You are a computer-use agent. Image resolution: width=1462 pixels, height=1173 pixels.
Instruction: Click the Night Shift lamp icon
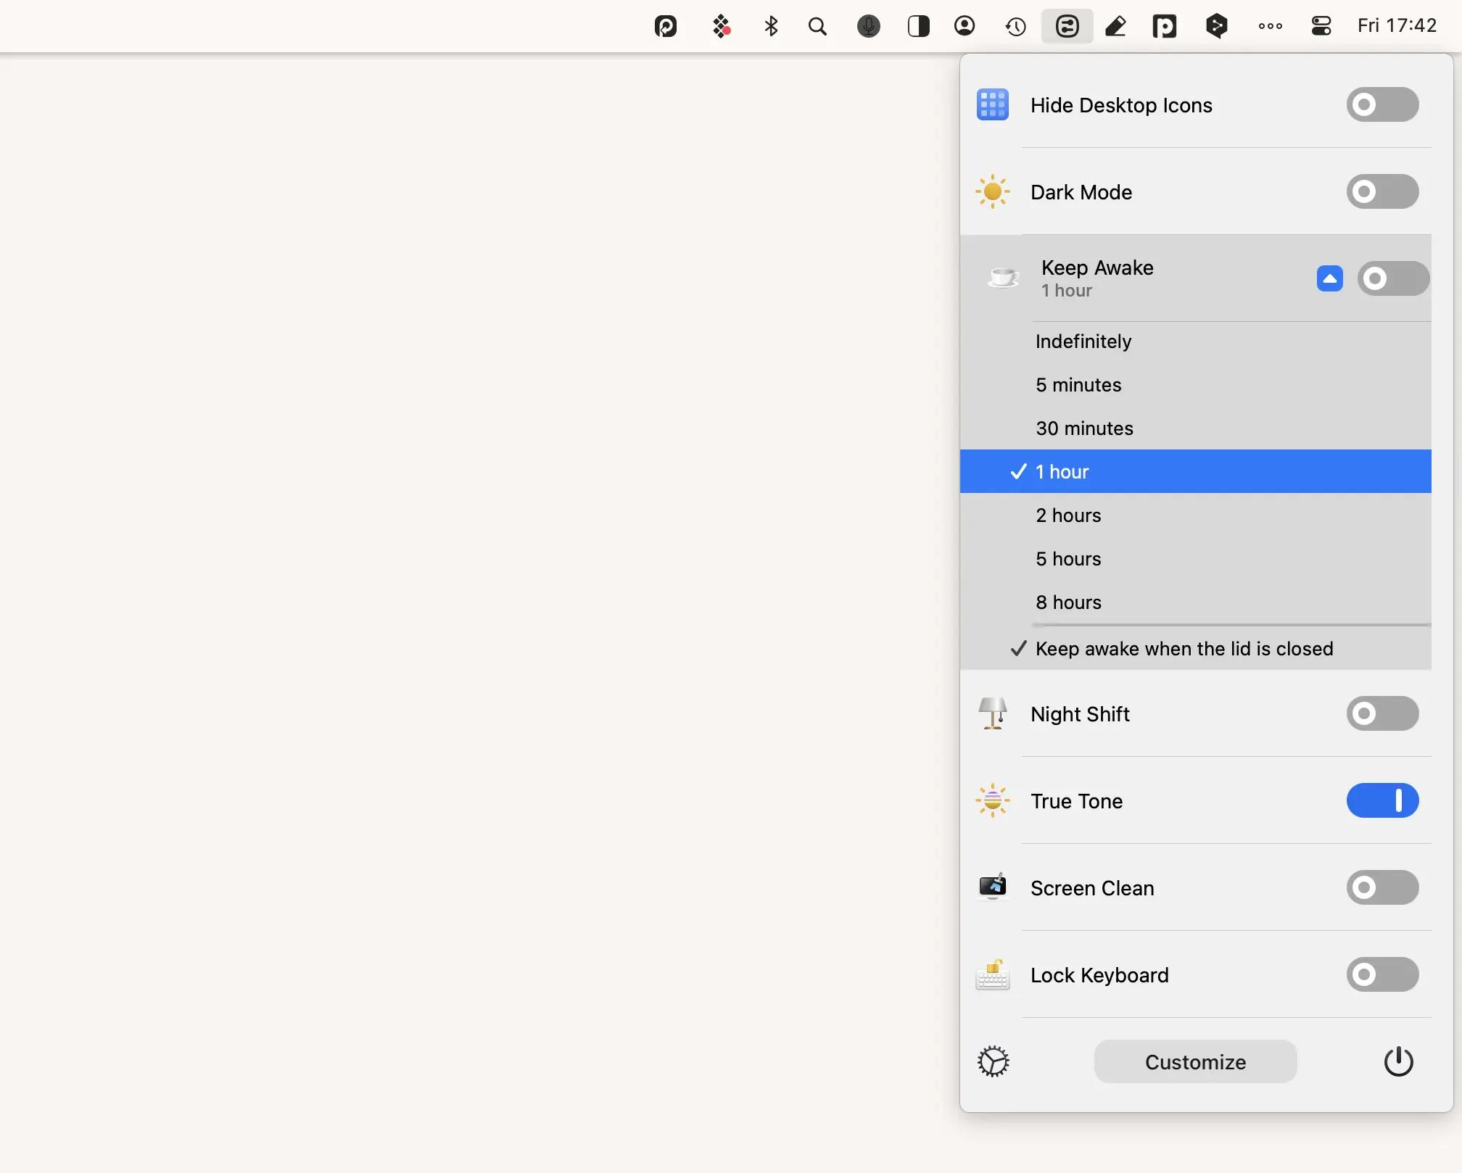992,713
